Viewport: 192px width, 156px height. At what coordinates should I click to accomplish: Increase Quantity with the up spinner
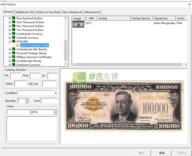(27, 100)
